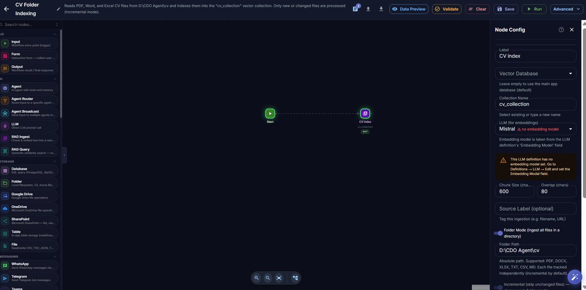
Task: Edit the Folder Path field
Action: (536, 250)
